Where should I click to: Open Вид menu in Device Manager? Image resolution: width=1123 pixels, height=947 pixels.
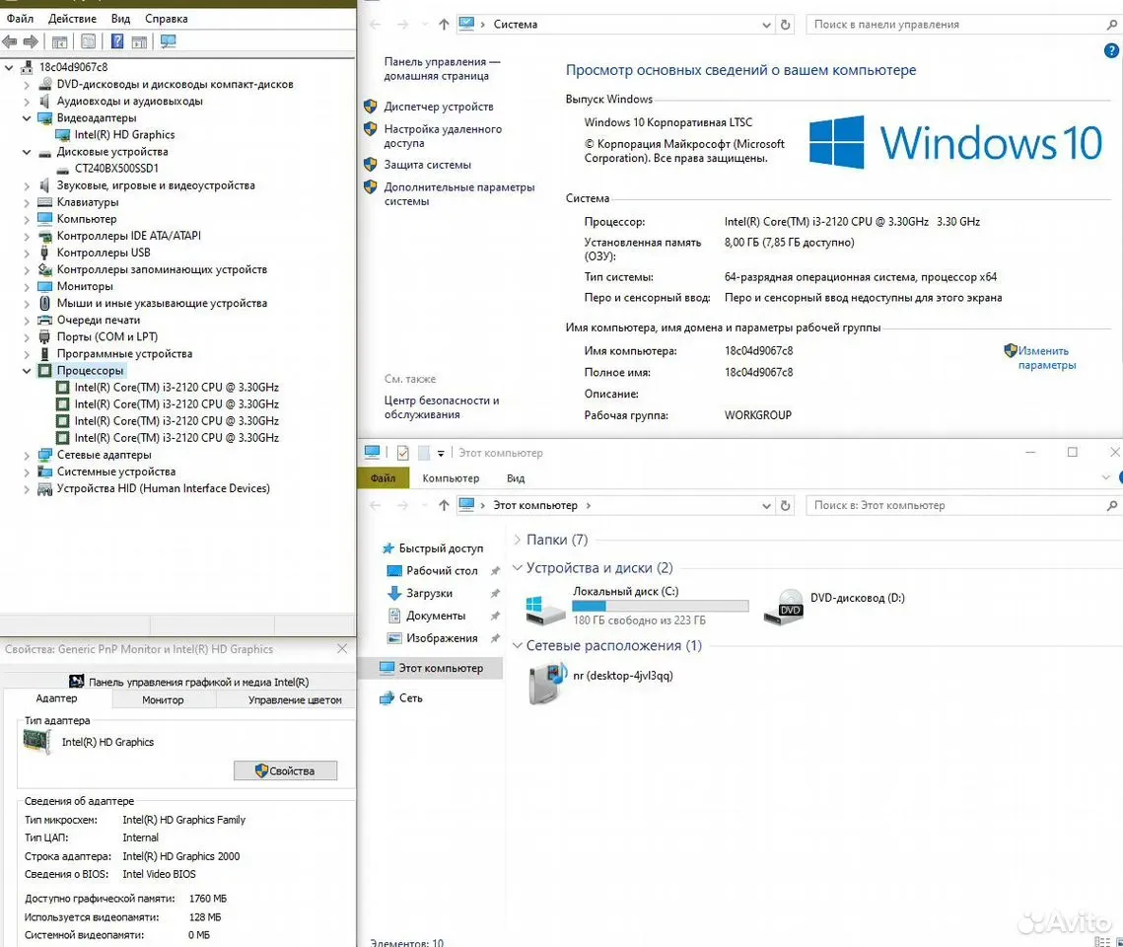[x=121, y=19]
